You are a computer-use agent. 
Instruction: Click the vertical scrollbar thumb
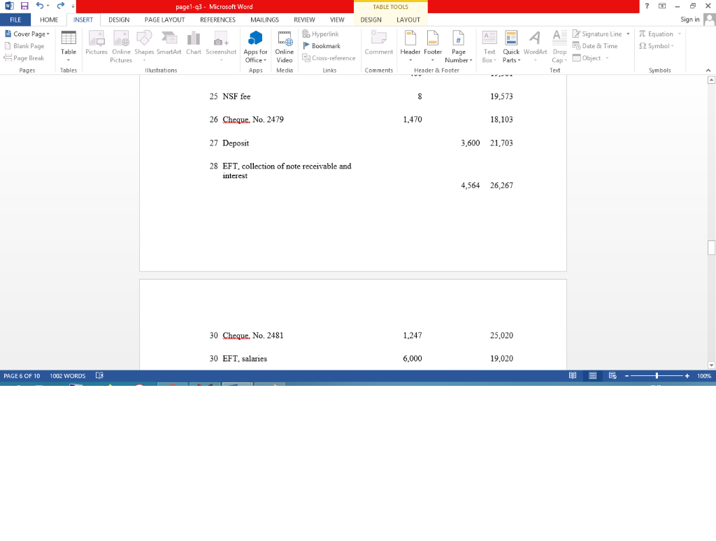click(711, 248)
